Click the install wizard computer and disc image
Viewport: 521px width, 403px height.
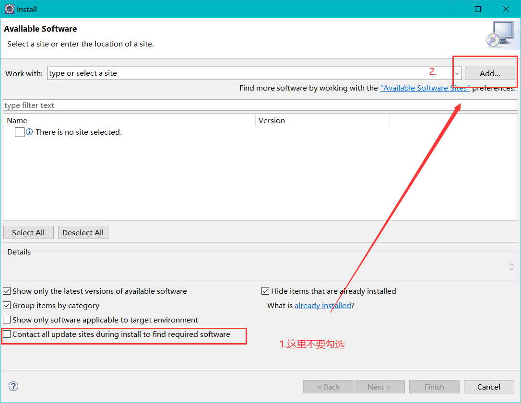(500, 34)
